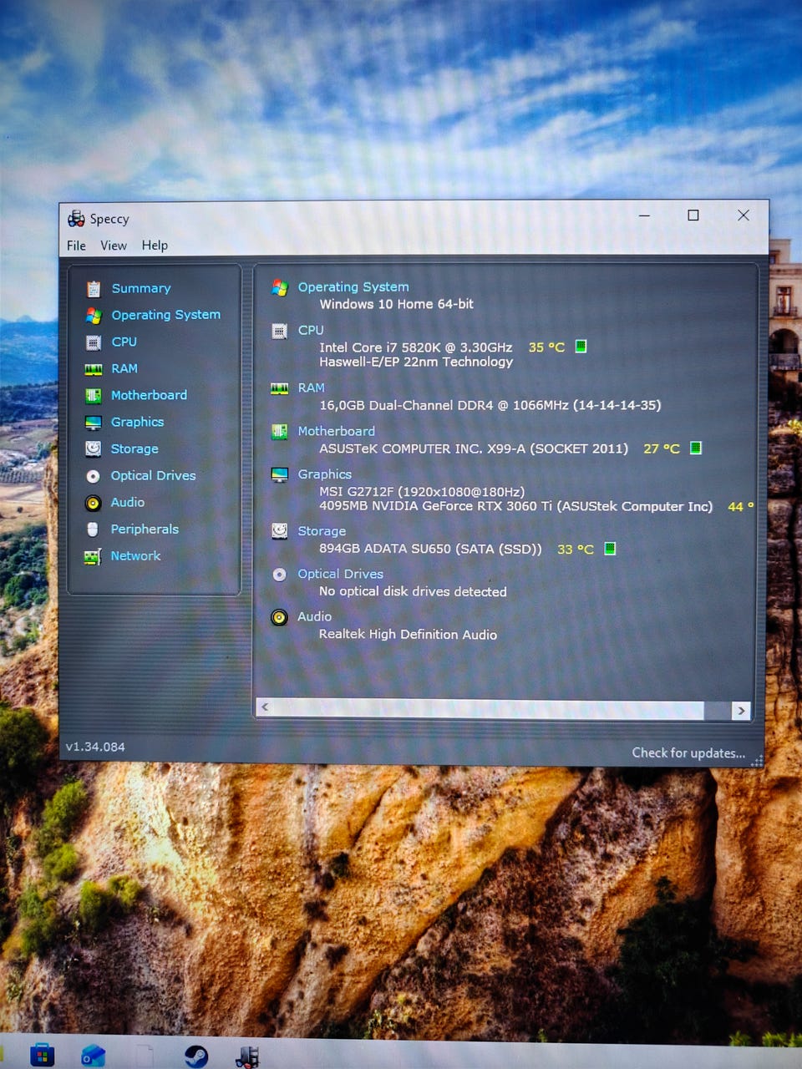Select the RAM module icon in the sidebar
Image resolution: width=802 pixels, height=1069 pixels.
94,369
